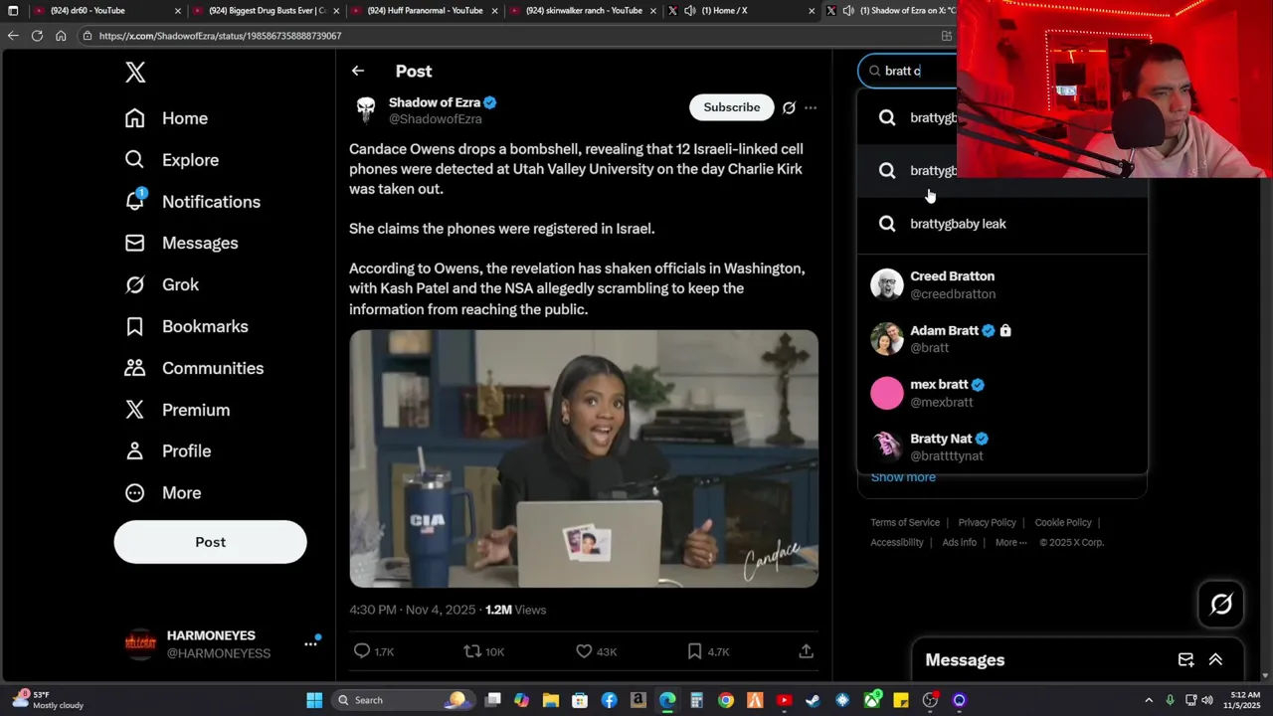The height and width of the screenshot is (716, 1273).
Task: Select the mex bratt search result
Action: tap(1002, 393)
